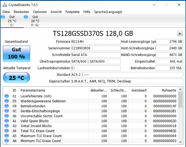
Task: Click status orb of Minimum TLC Erase Count row
Action: (7, 141)
